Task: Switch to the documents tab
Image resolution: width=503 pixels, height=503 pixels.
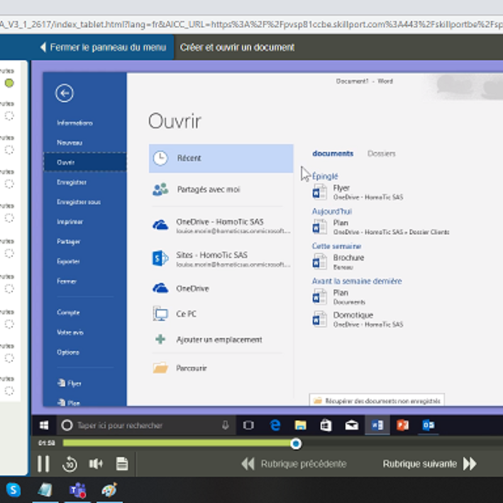Action: pos(333,153)
